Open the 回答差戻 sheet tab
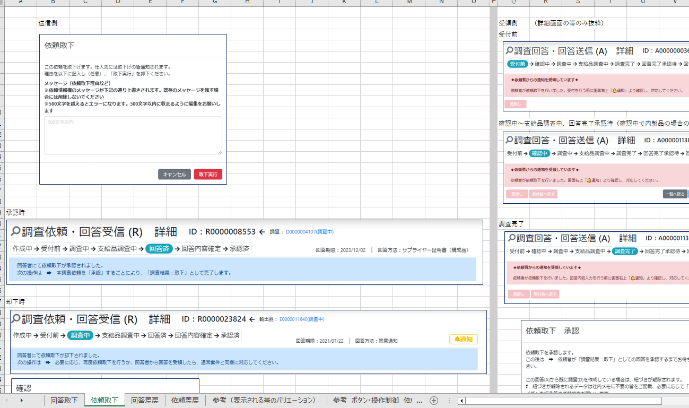The image size is (689, 408). tap(144, 401)
